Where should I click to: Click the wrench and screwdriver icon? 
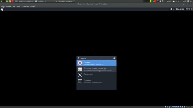click(x=80, y=75)
